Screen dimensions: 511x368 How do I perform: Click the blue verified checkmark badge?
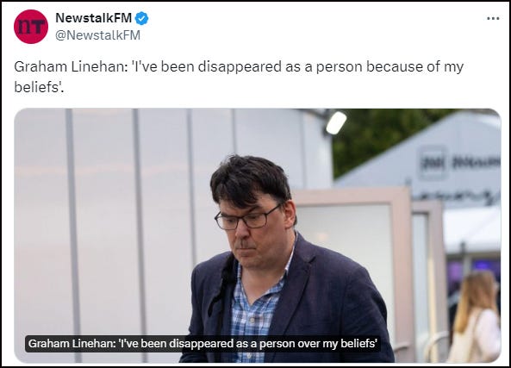click(142, 18)
